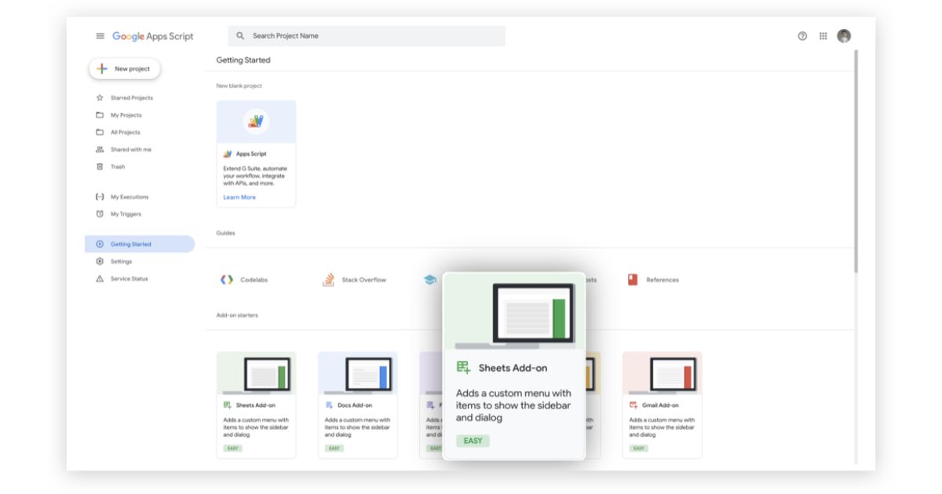The height and width of the screenshot is (494, 942).
Task: Open the Google apps grid icon
Action: tap(823, 36)
